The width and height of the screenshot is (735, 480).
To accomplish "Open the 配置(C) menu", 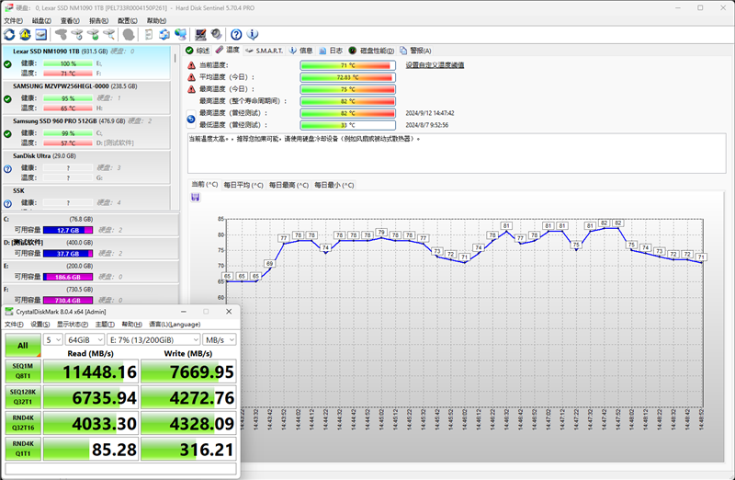I will pos(128,20).
